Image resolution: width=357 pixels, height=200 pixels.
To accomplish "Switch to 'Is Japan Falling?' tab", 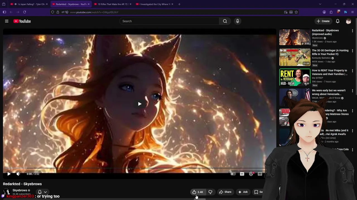I will point(29,4).
